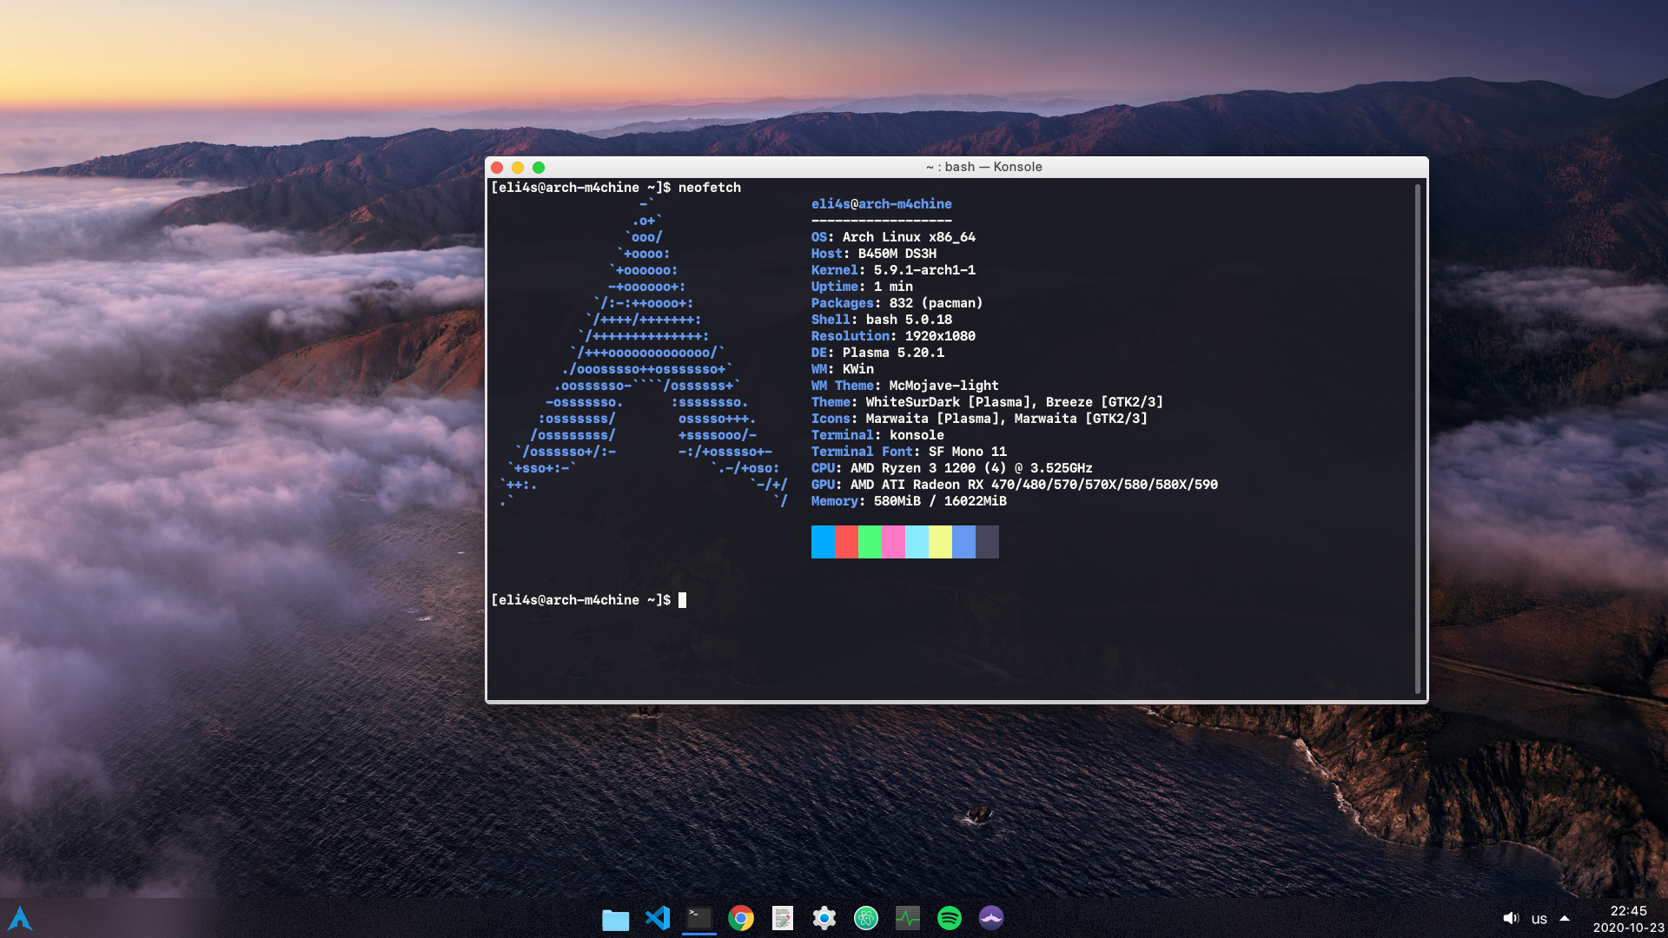This screenshot has height=938, width=1668.
Task: Open the Arch Linux application launcher
Action: coord(20,918)
